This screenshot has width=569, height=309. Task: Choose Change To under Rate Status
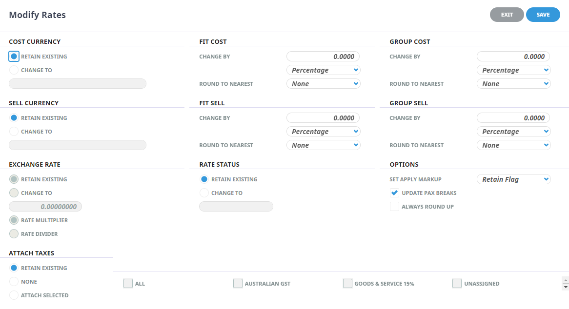coord(204,193)
